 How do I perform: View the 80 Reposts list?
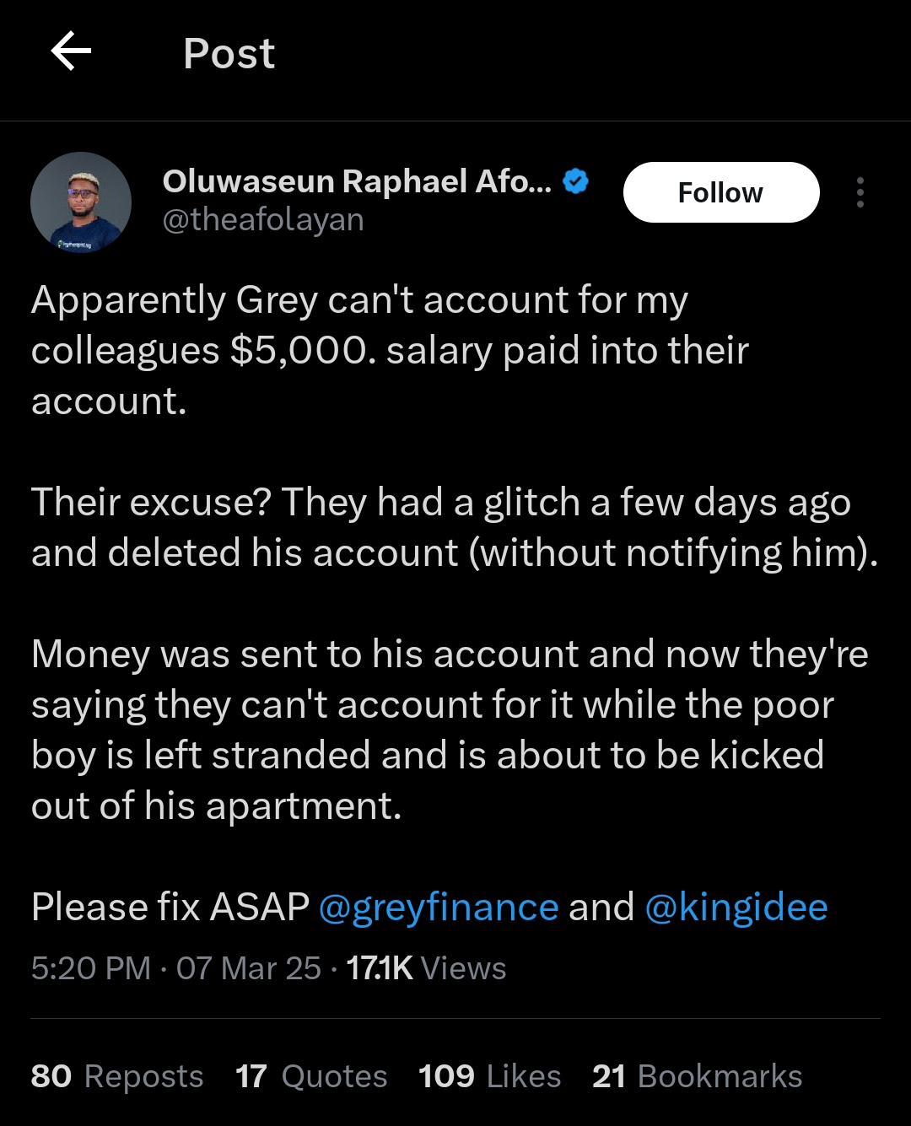[117, 1076]
